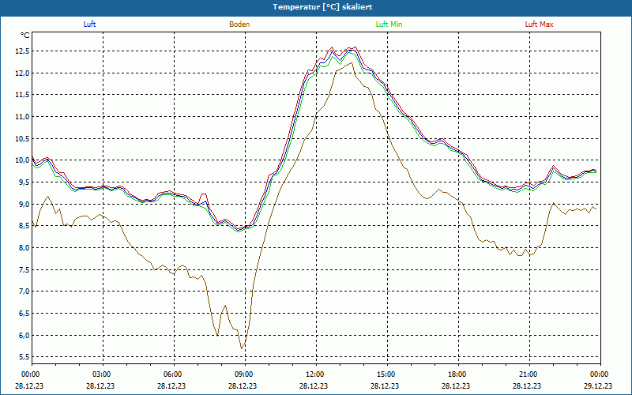Click the 12,5 y-axis value

pos(22,51)
